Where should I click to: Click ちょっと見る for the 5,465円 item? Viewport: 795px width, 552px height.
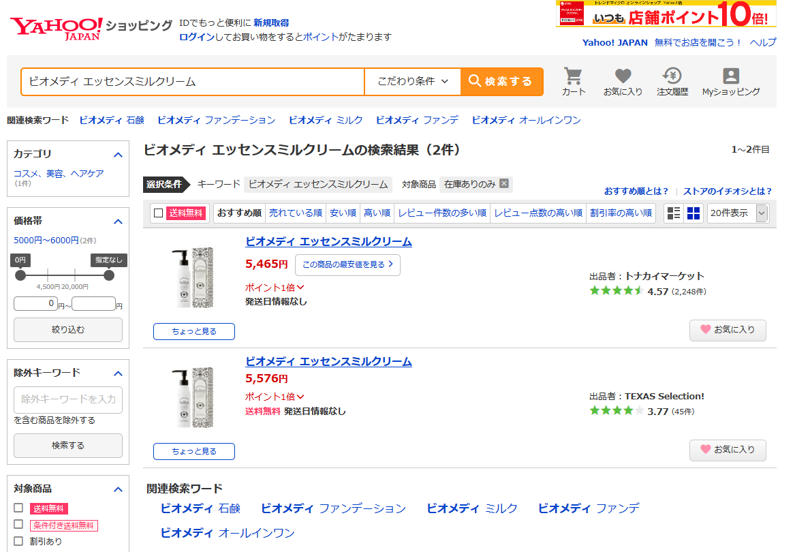click(x=194, y=331)
